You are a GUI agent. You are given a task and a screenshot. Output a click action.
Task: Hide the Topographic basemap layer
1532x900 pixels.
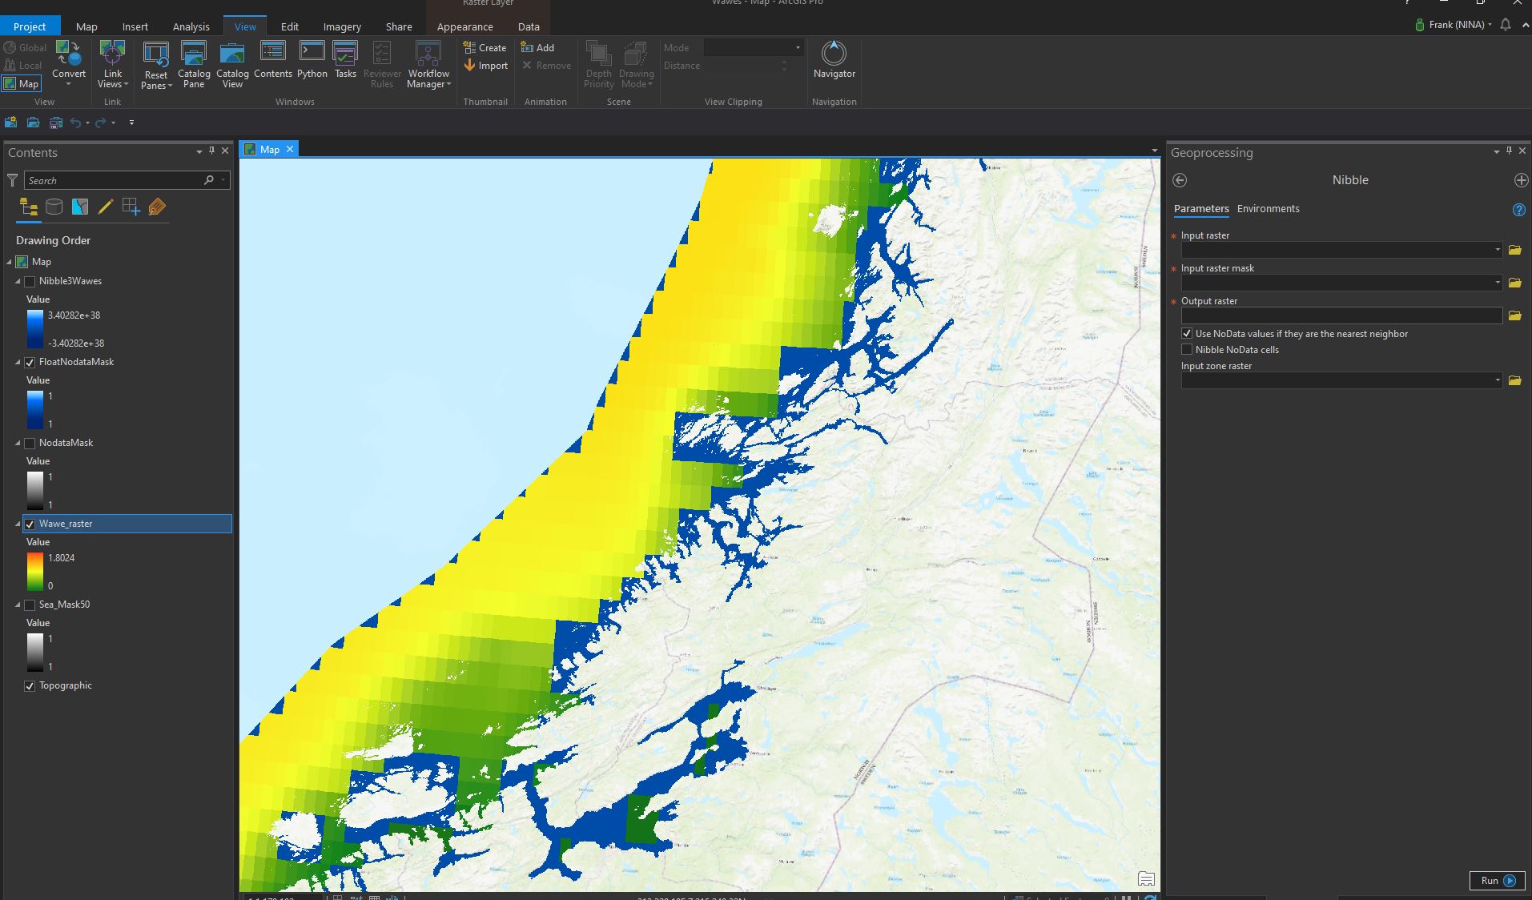point(30,686)
